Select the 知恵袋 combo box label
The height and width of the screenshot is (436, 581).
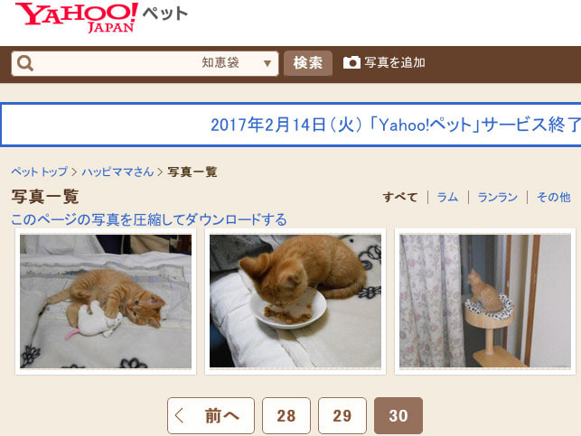[x=220, y=62]
